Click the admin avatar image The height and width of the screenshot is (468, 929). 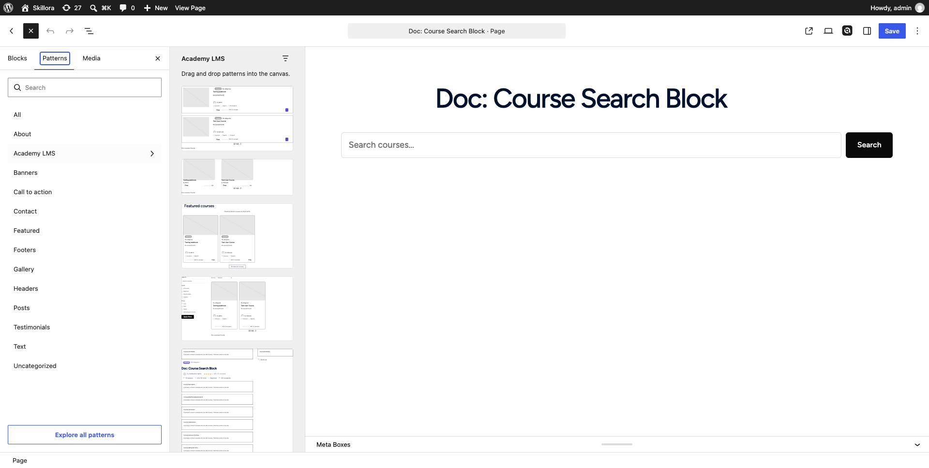click(x=920, y=8)
